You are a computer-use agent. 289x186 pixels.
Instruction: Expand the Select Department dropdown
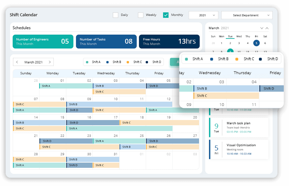click(247, 15)
